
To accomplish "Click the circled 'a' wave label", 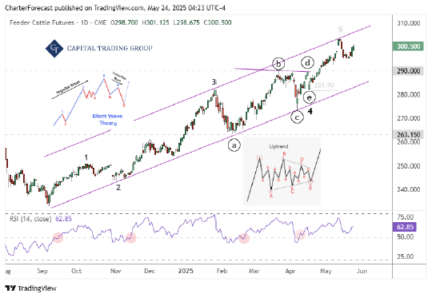I will pos(234,145).
